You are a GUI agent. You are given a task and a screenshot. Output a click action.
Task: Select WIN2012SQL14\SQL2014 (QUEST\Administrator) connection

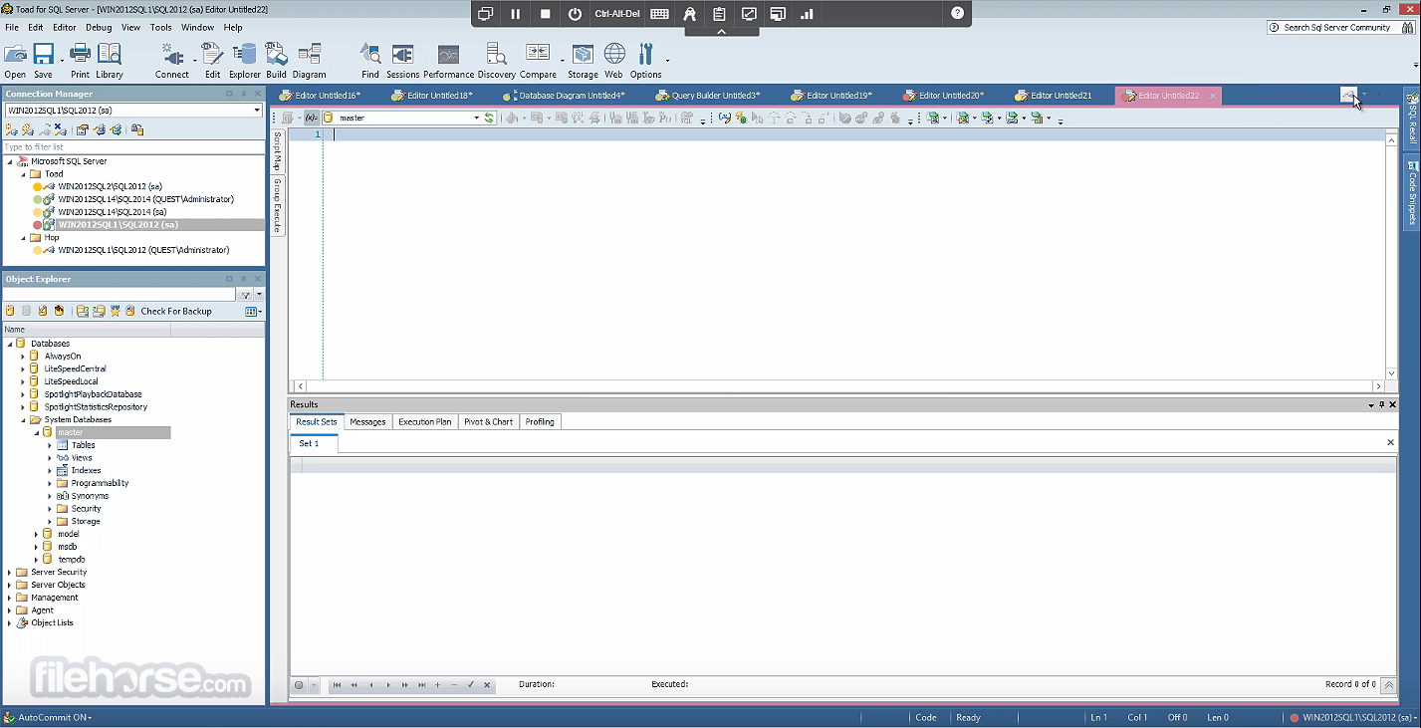[x=145, y=199]
